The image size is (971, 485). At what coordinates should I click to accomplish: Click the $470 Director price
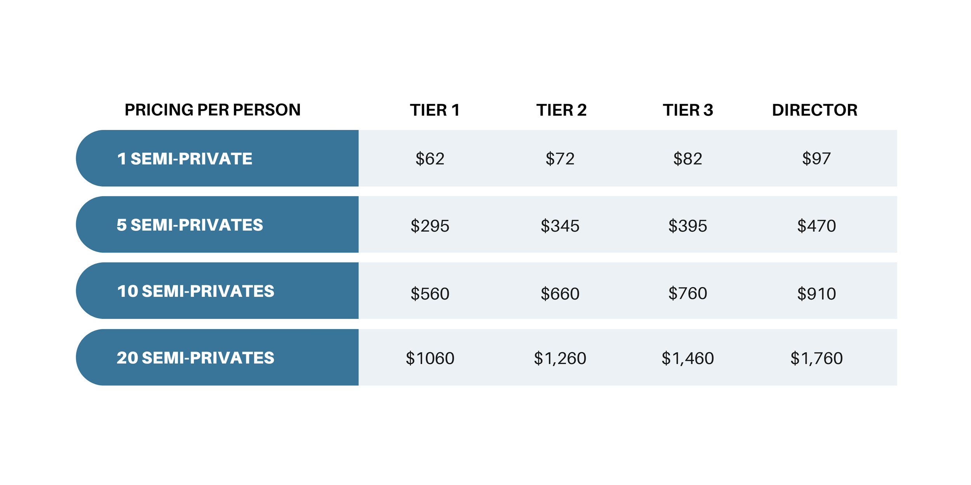(x=816, y=226)
